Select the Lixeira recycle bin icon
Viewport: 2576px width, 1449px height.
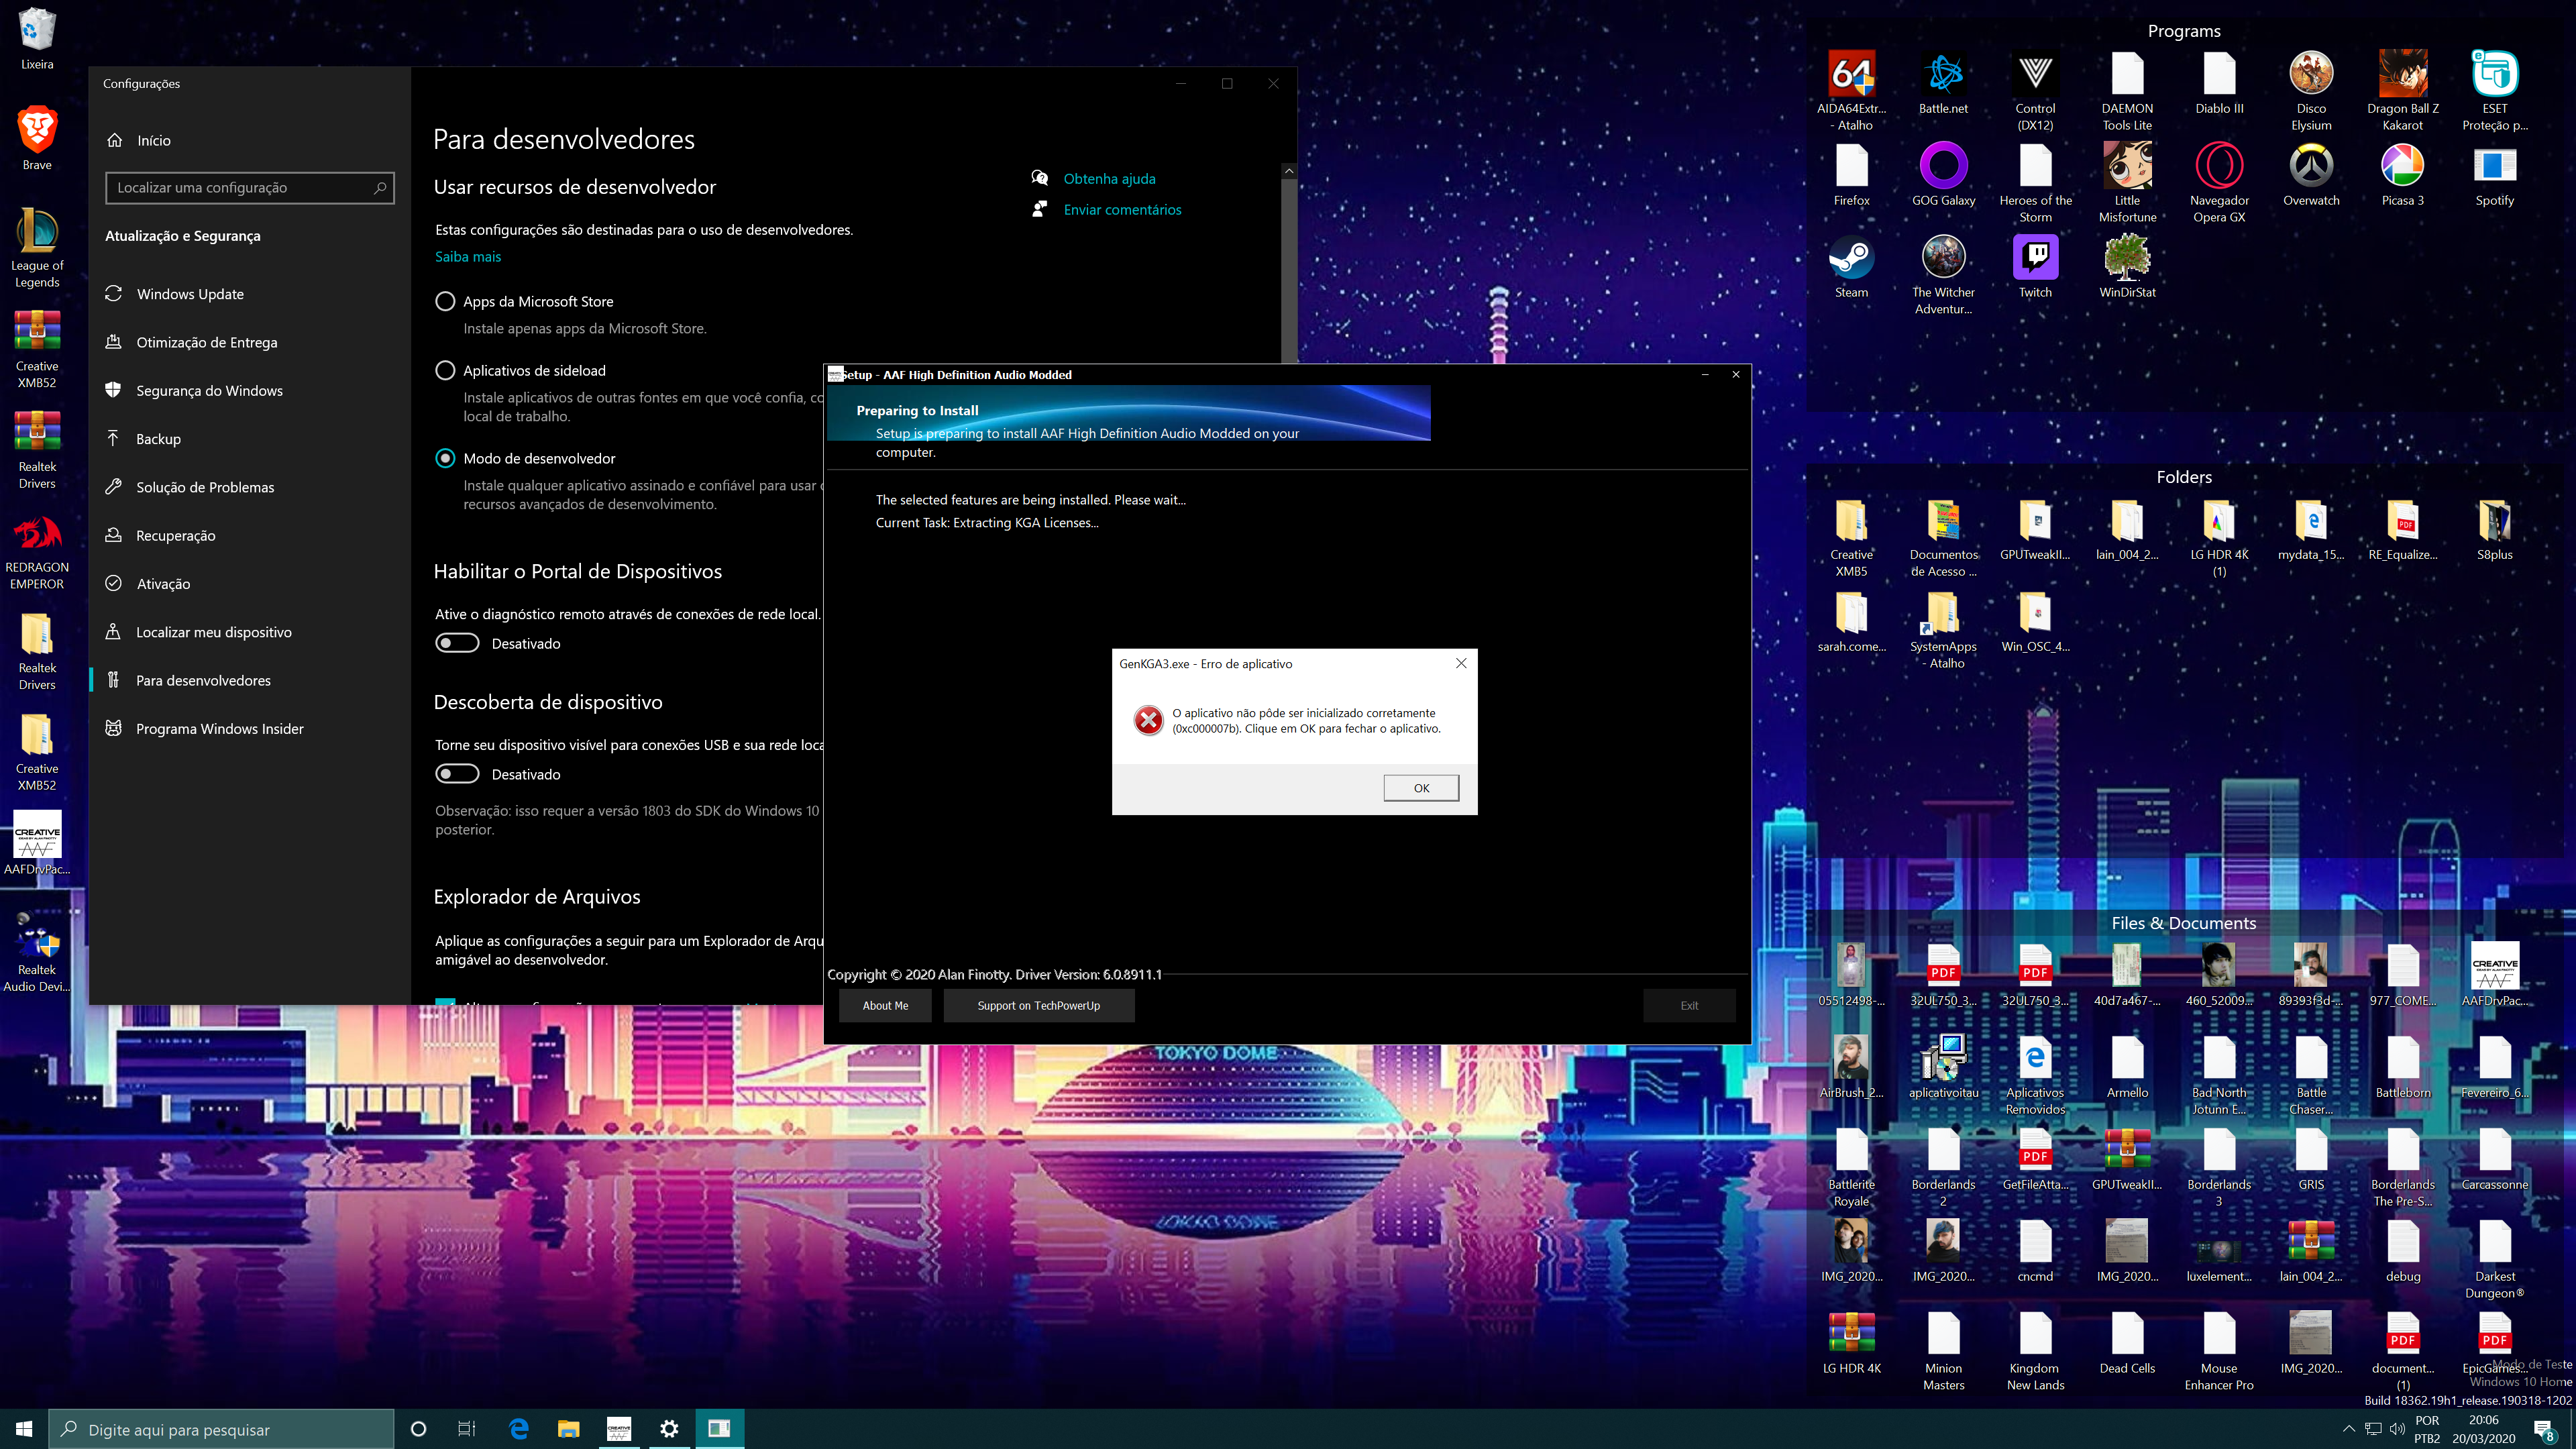(x=37, y=38)
